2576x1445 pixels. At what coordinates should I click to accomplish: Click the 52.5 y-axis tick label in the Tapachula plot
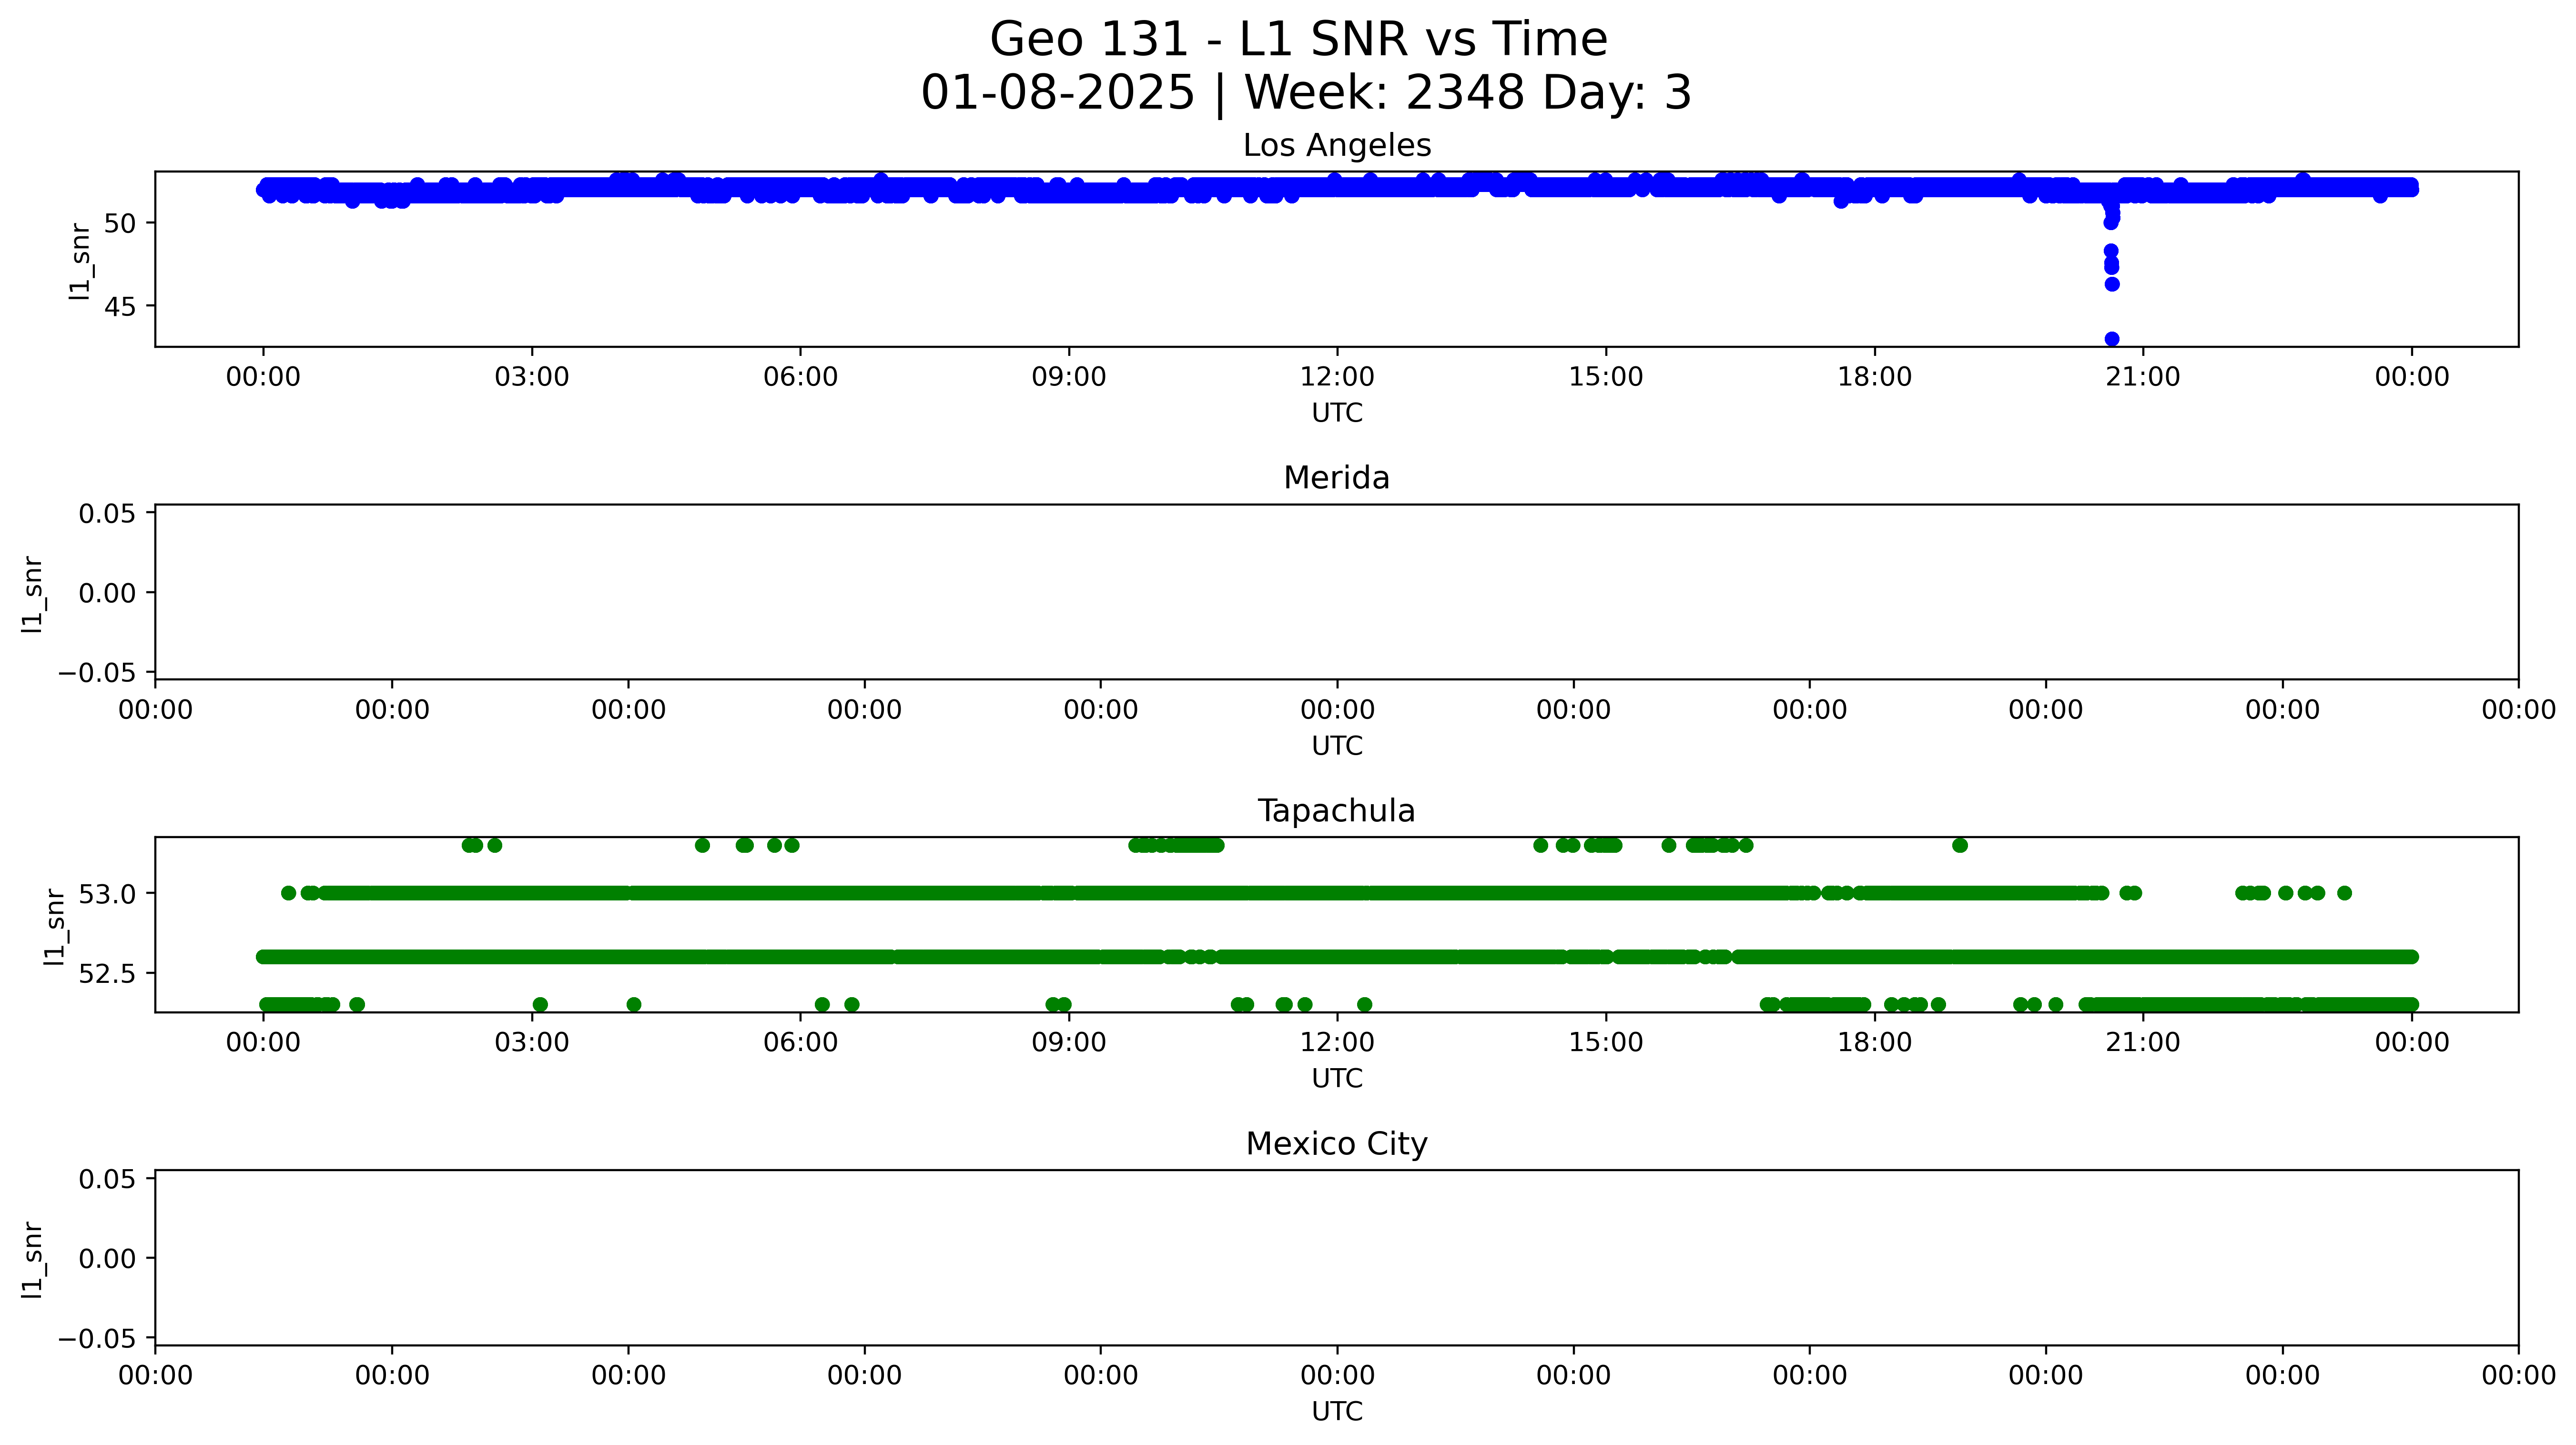107,973
